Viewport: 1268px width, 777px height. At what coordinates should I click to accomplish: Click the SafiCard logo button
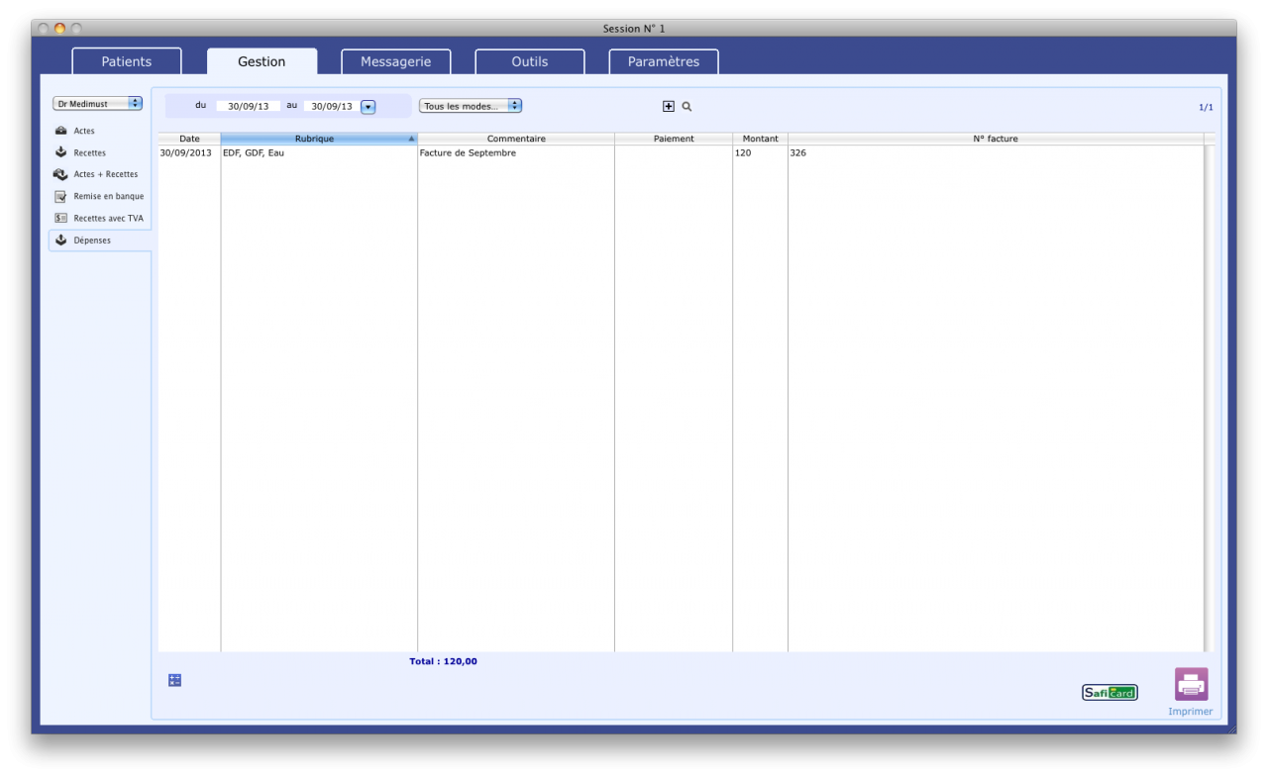click(1109, 693)
